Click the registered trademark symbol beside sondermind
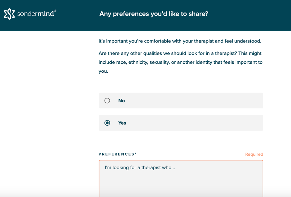The width and height of the screenshot is (291, 197). point(55,11)
